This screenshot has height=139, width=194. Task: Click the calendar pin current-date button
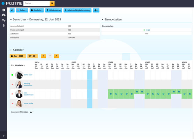pos(50,56)
